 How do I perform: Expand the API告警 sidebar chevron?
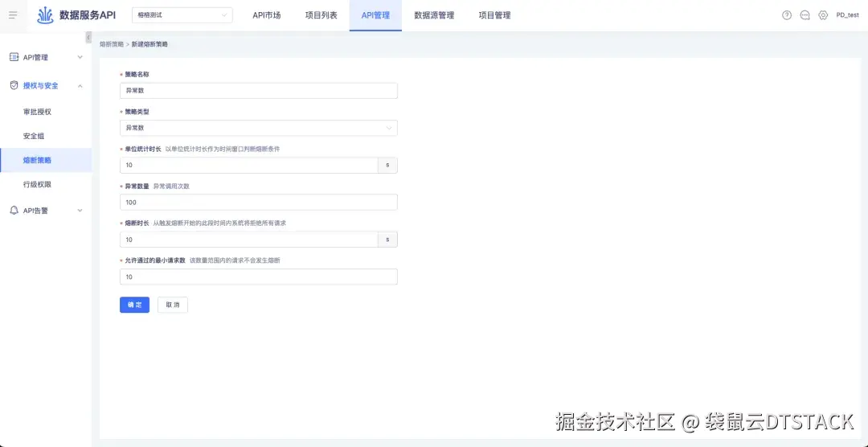[80, 211]
